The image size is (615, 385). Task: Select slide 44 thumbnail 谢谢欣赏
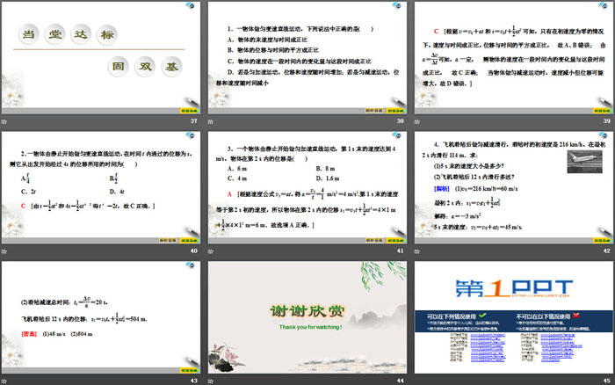[307, 317]
